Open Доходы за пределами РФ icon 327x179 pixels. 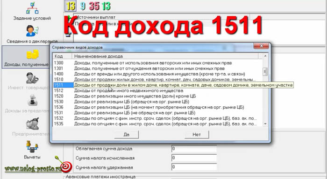[x=32, y=101]
